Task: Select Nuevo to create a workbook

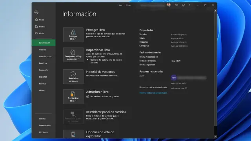Action: tap(44, 27)
